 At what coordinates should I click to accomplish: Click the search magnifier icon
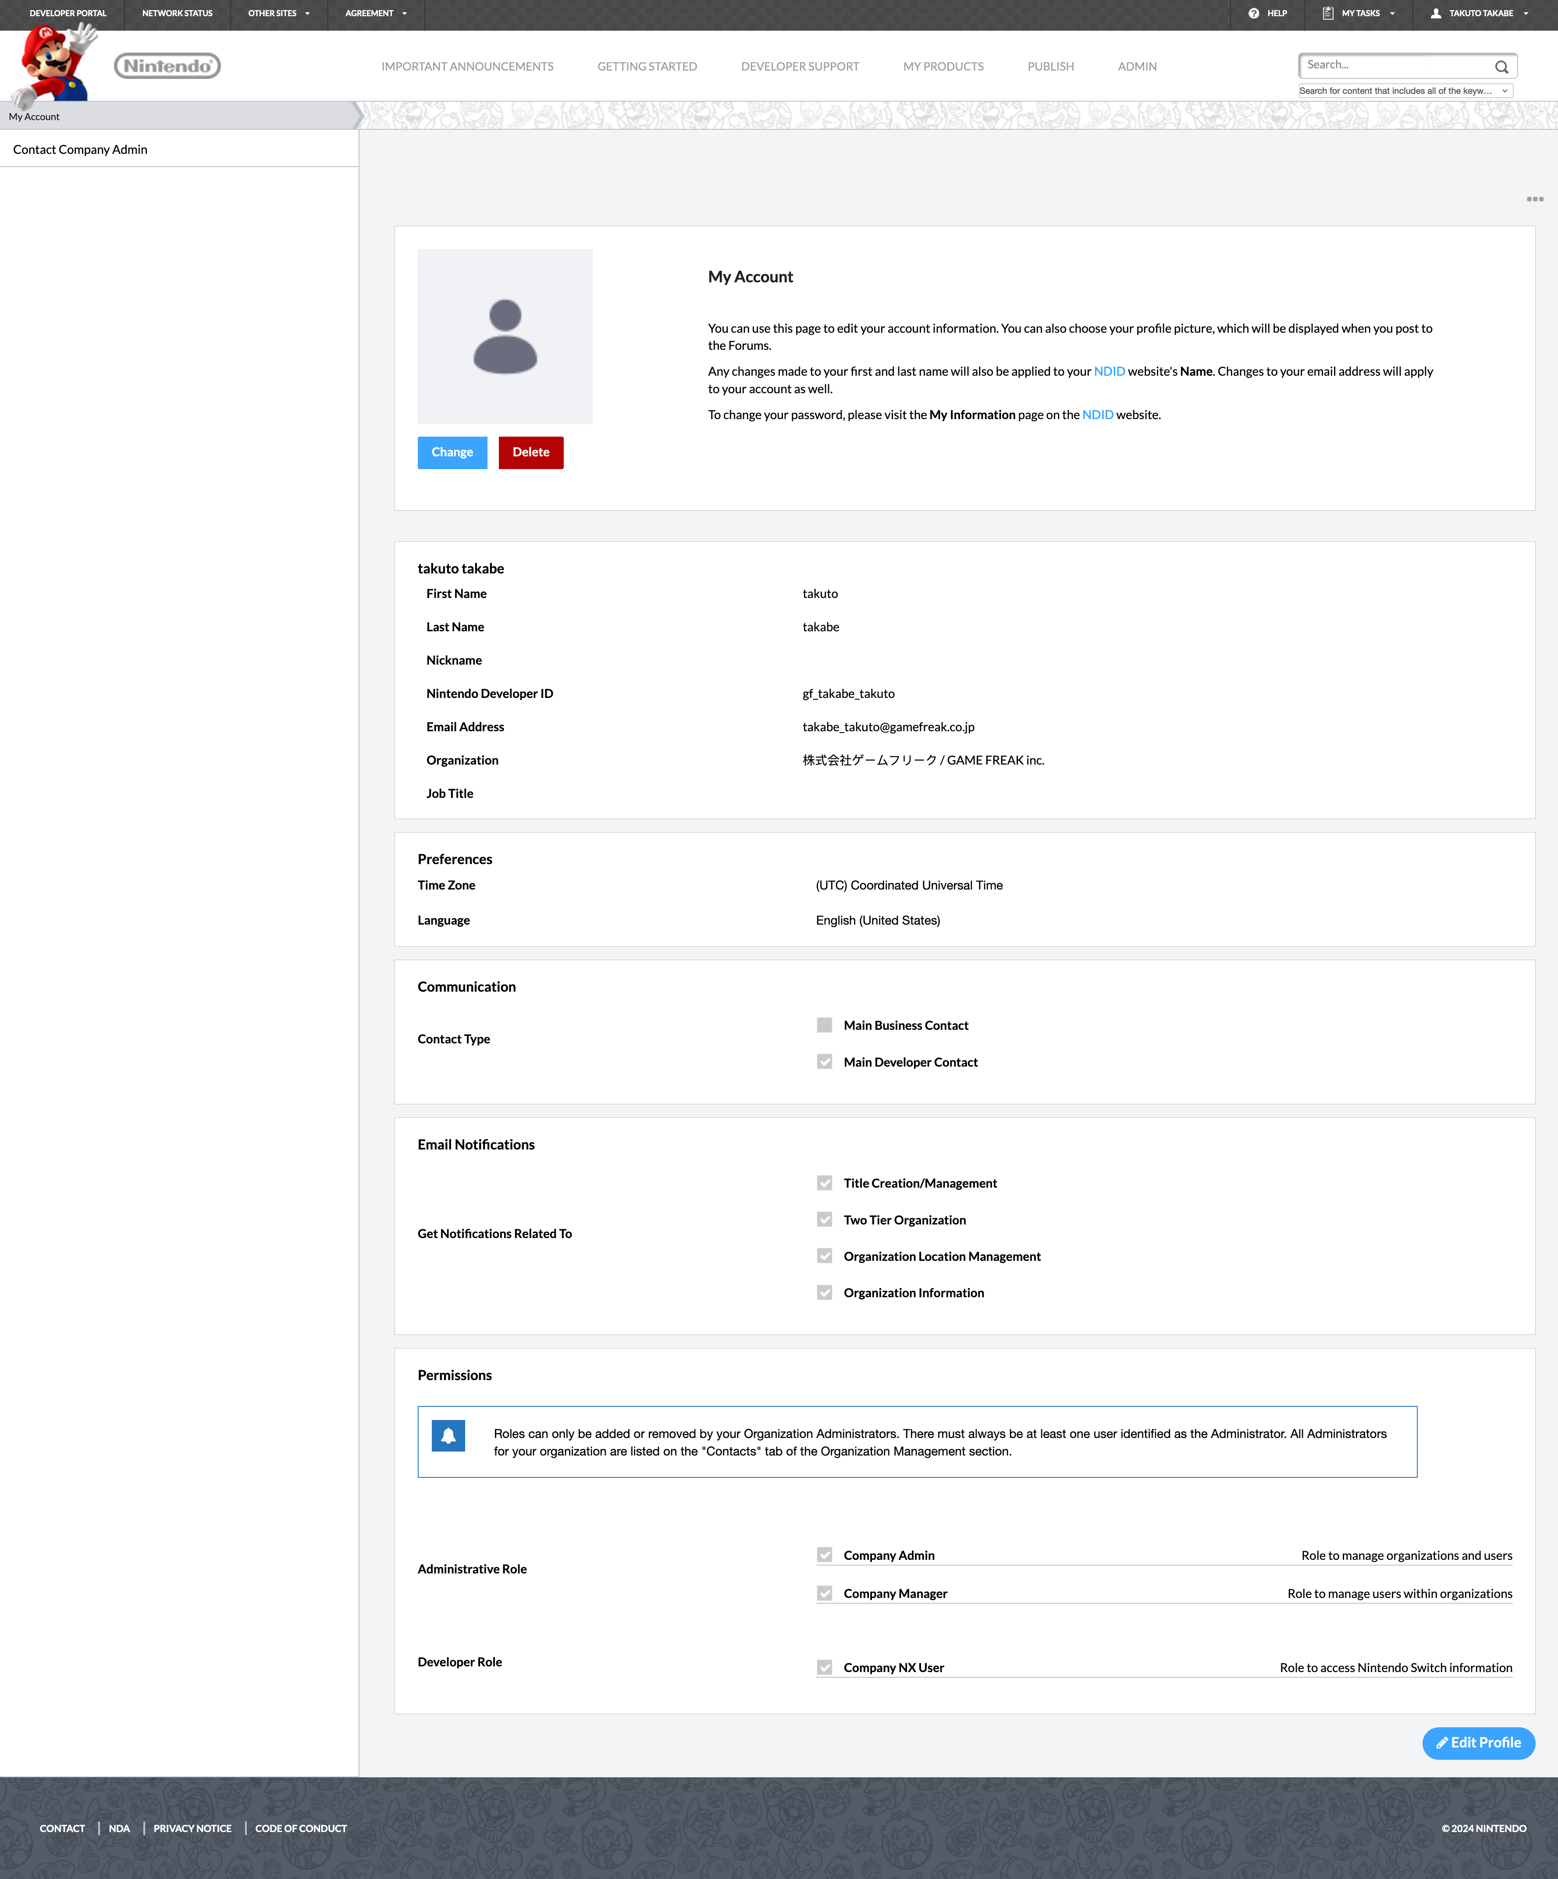click(x=1501, y=67)
